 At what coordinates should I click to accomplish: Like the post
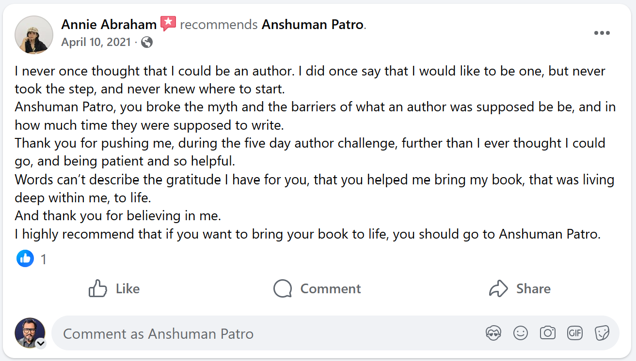click(114, 288)
